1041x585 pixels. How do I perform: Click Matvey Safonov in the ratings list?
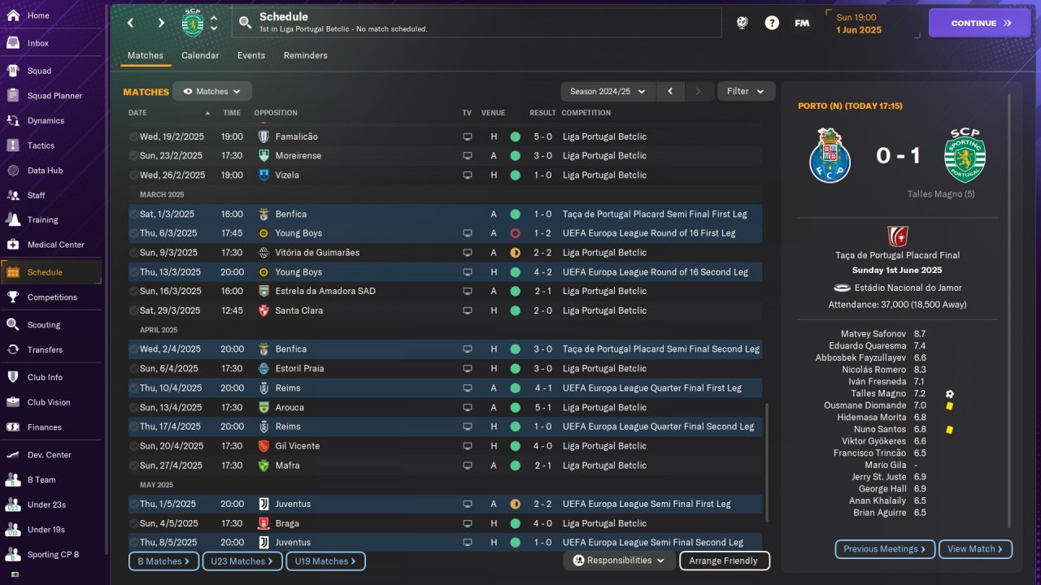(873, 334)
